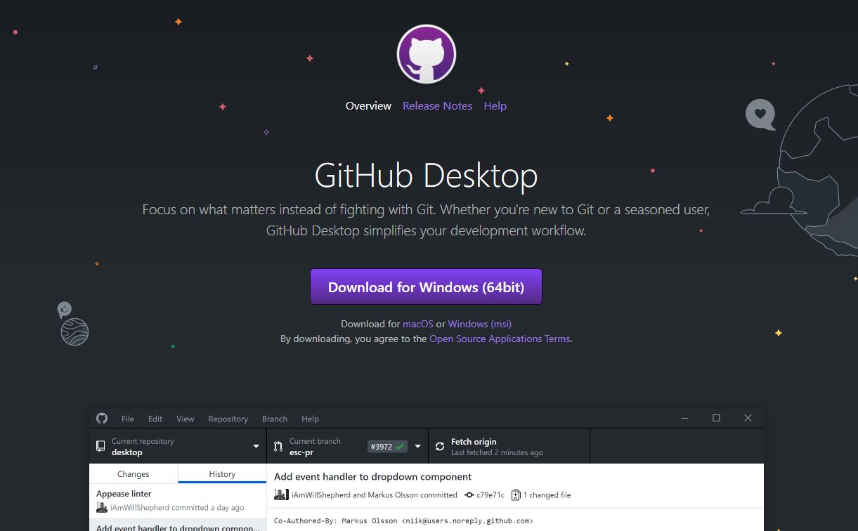
Task: Open the Branch menu
Action: tap(275, 419)
